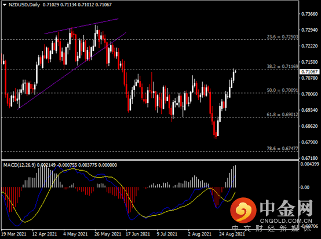
Task: Click the NZDUSD,Daily chart title
Action: click(x=24, y=5)
